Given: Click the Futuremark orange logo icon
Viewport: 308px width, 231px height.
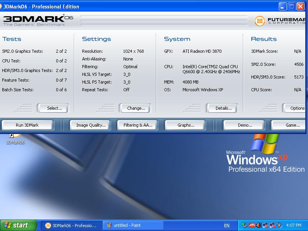Looking at the screenshot, I should pyautogui.click(x=259, y=20).
